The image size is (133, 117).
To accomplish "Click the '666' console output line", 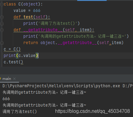I will click(6, 99).
